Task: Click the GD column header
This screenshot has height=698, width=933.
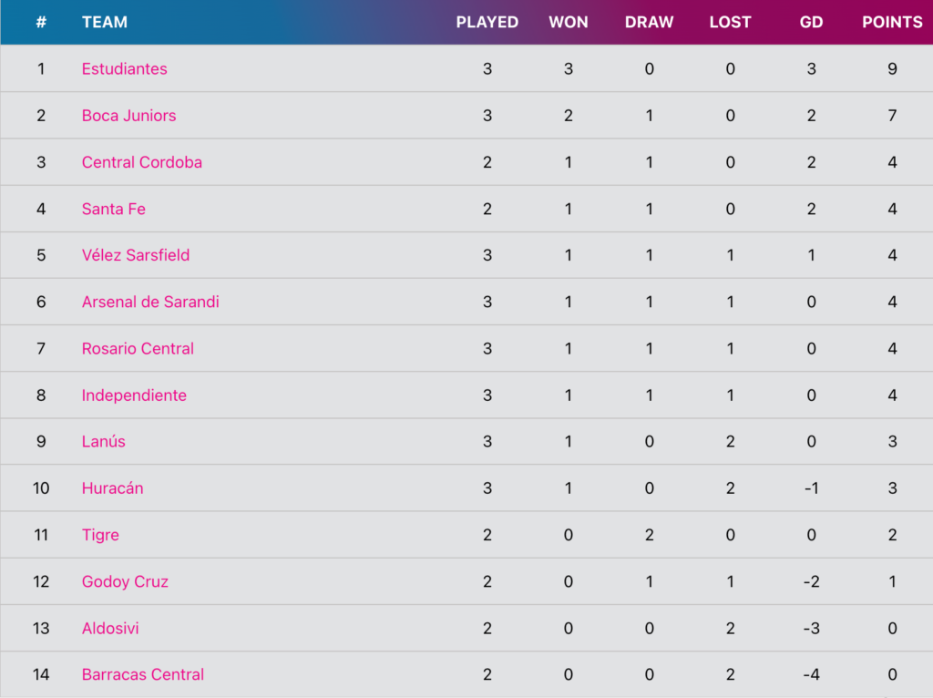Action: click(811, 23)
